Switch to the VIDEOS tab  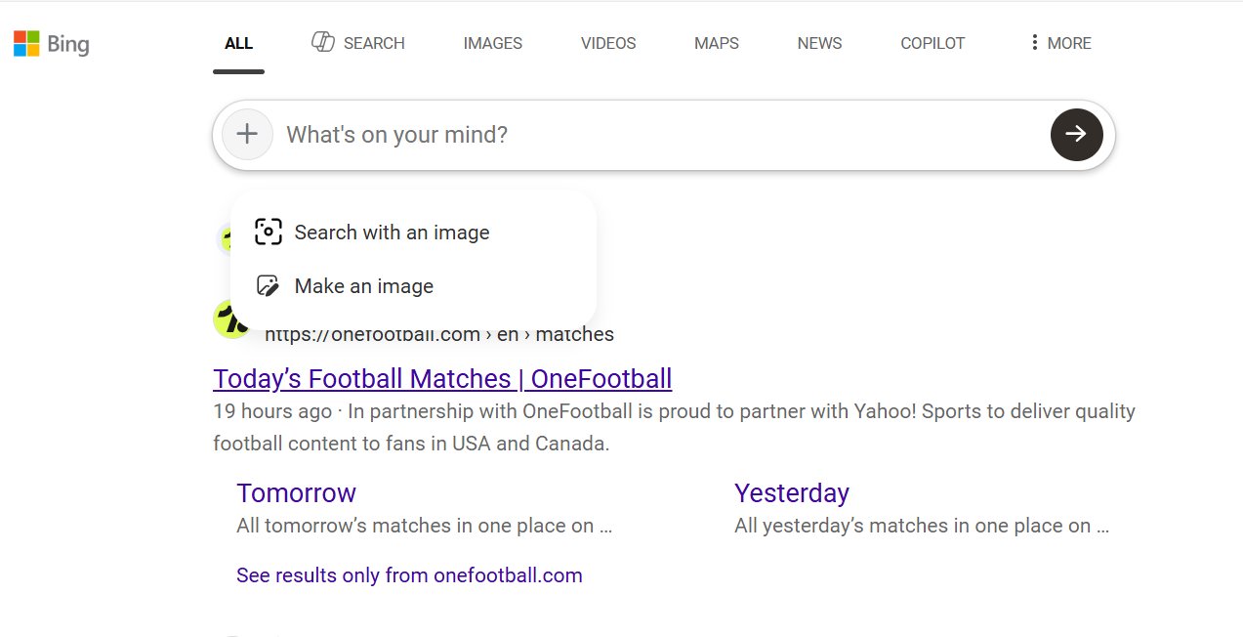(x=607, y=43)
